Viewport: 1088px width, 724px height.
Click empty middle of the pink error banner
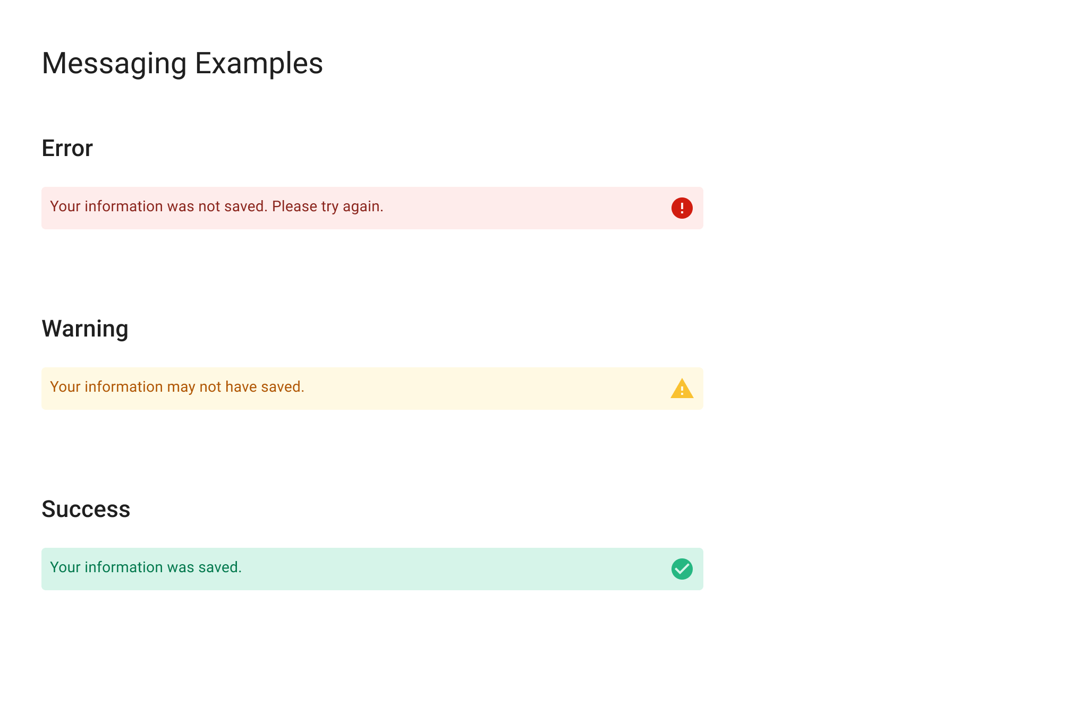(x=526, y=208)
